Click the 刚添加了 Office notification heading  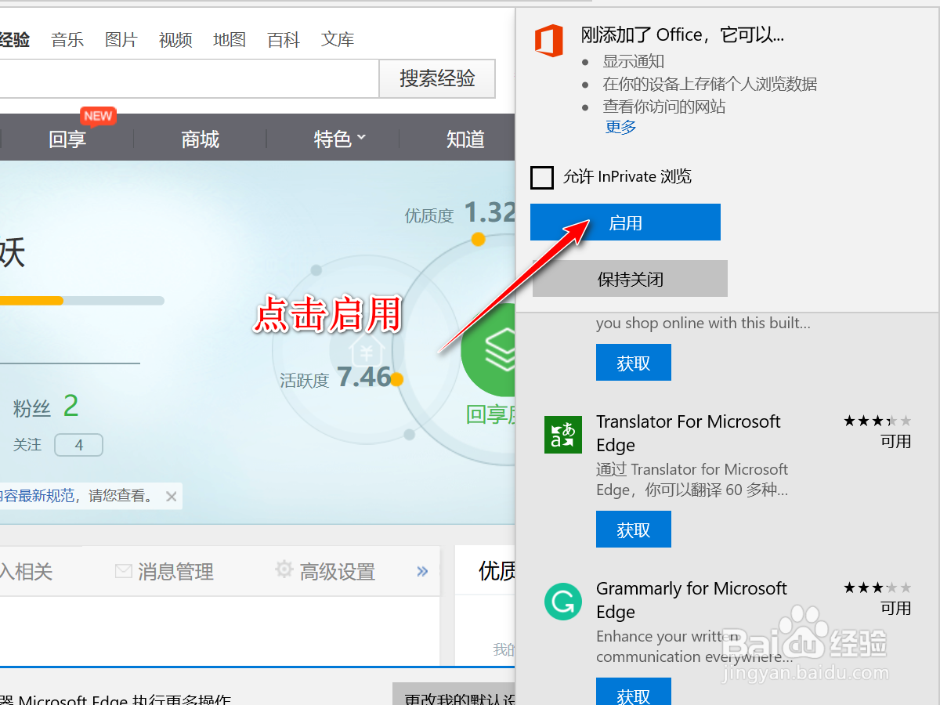682,34
